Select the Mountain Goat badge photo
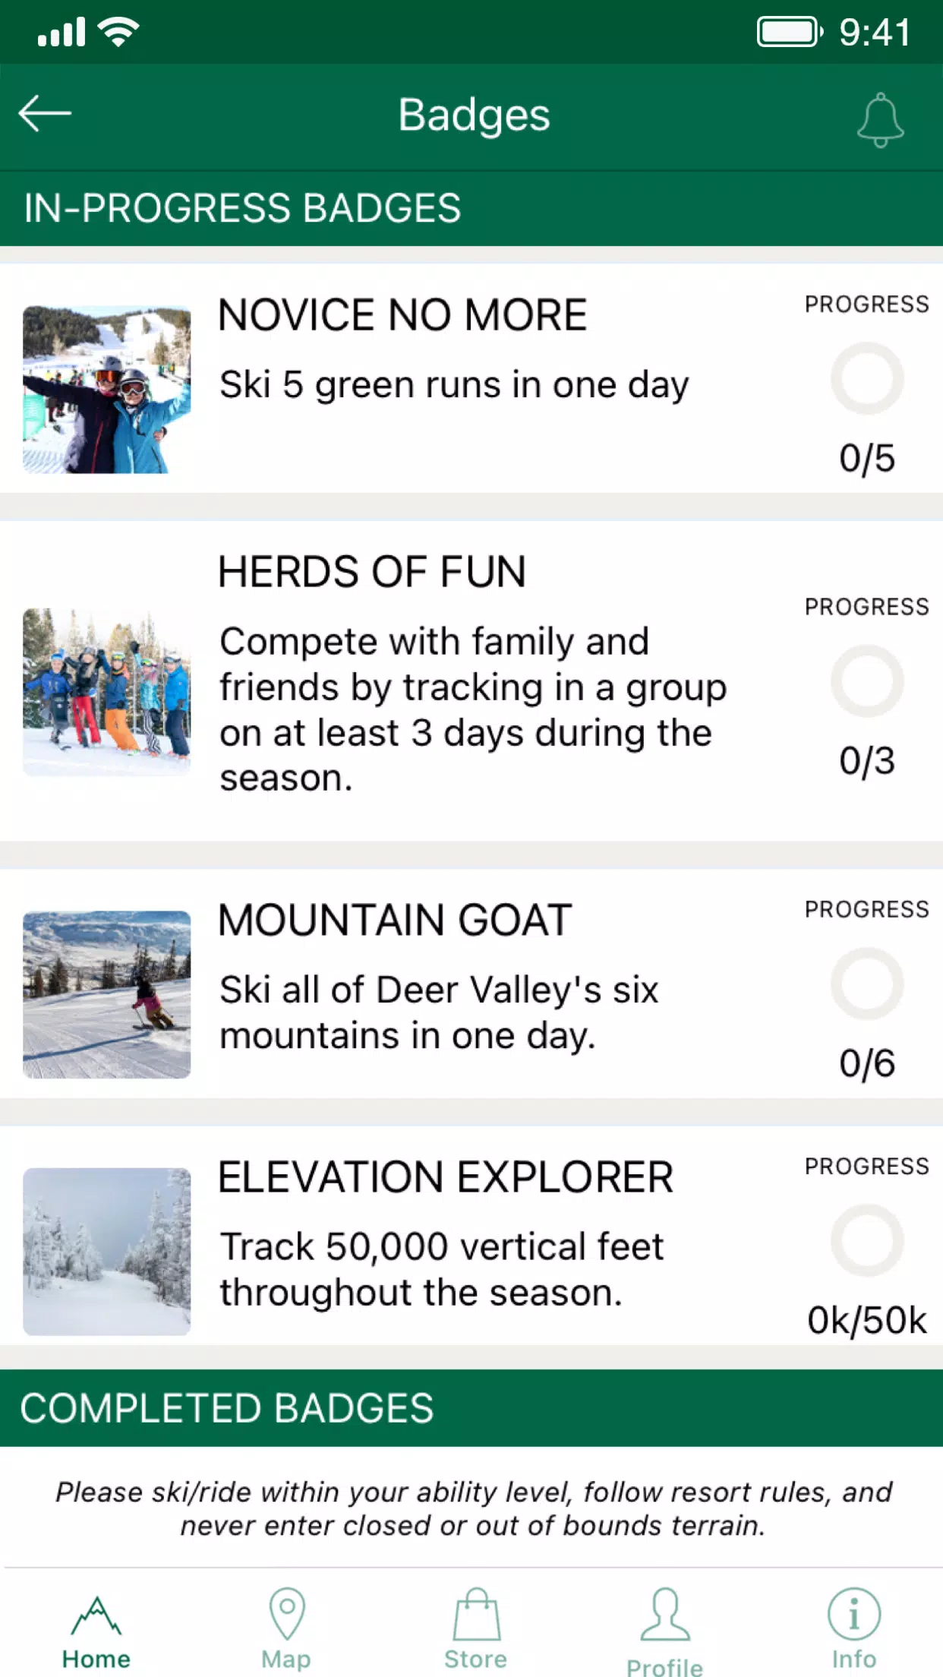This screenshot has width=943, height=1677. 107,994
